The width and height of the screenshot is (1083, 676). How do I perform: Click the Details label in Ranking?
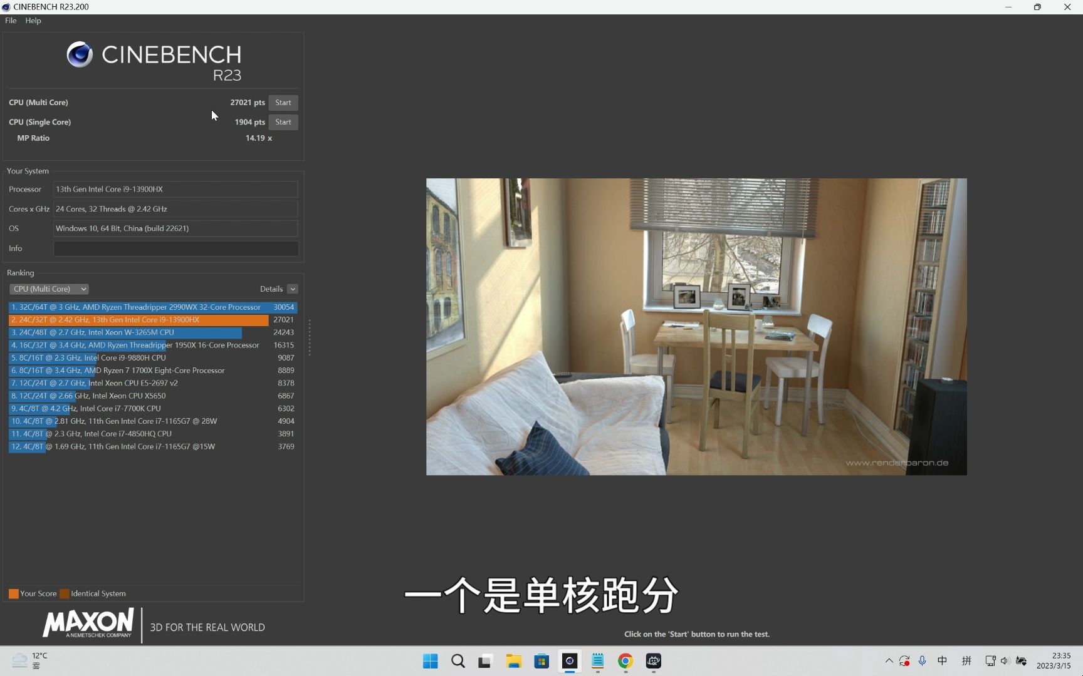[x=271, y=289]
